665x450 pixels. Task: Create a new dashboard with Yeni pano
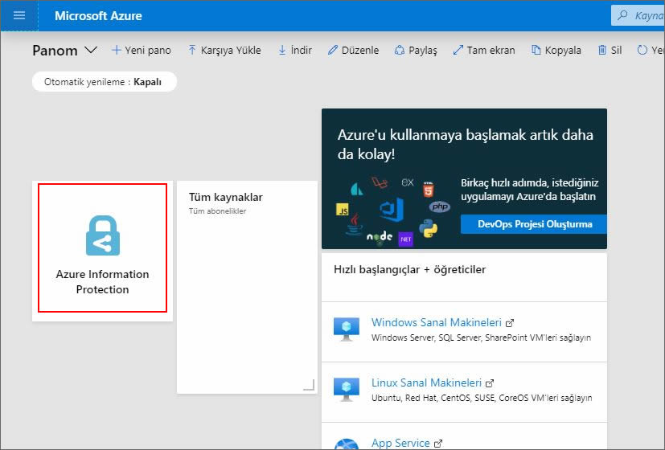pyautogui.click(x=142, y=50)
